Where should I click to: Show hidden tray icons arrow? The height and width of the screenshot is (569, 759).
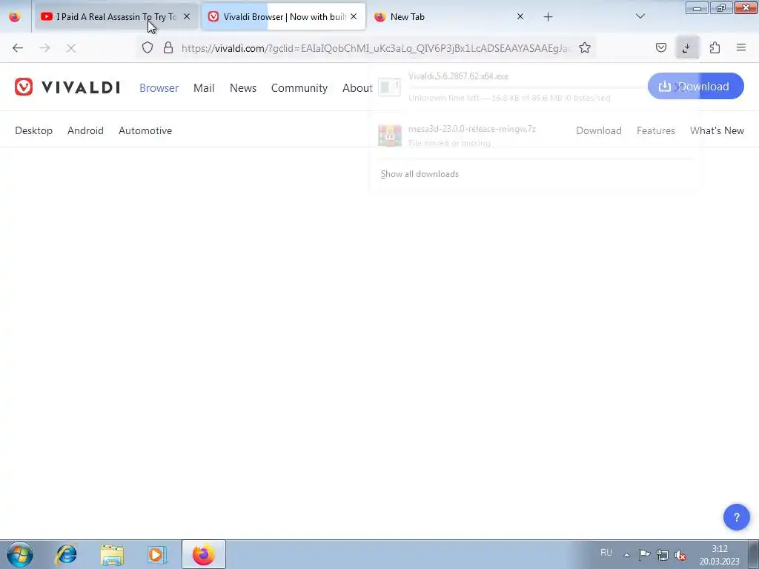pyautogui.click(x=626, y=555)
